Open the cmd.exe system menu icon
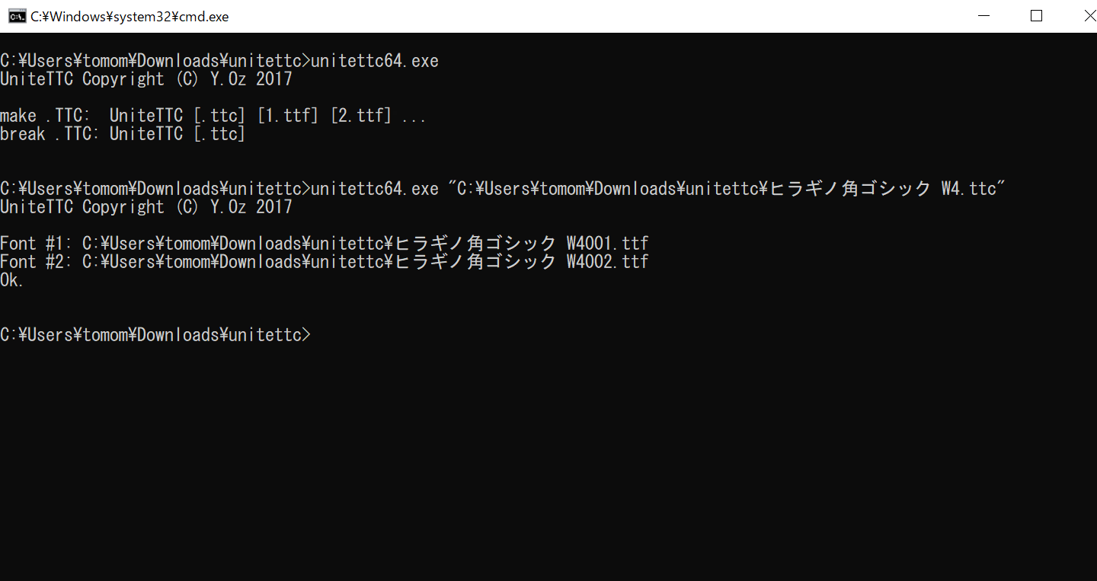This screenshot has width=1097, height=581. [x=16, y=16]
